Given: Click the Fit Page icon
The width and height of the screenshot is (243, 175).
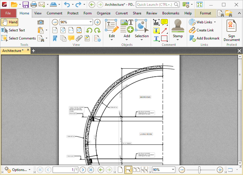Looking at the screenshot, I should pos(63,30).
